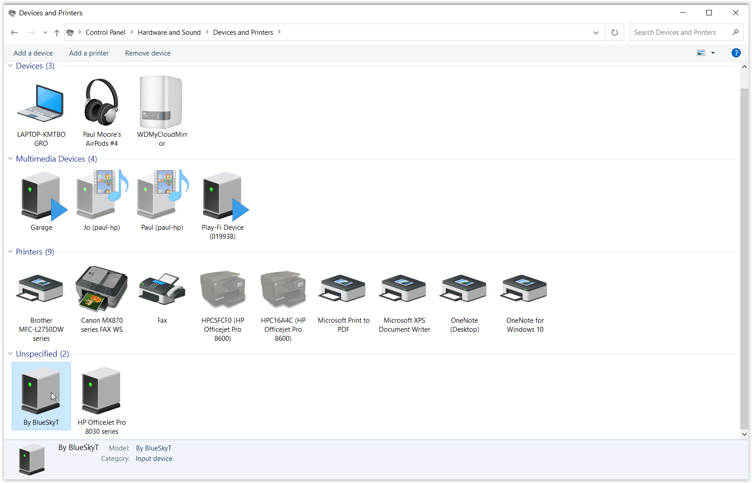Open the recent locations history dropdown

45,33
